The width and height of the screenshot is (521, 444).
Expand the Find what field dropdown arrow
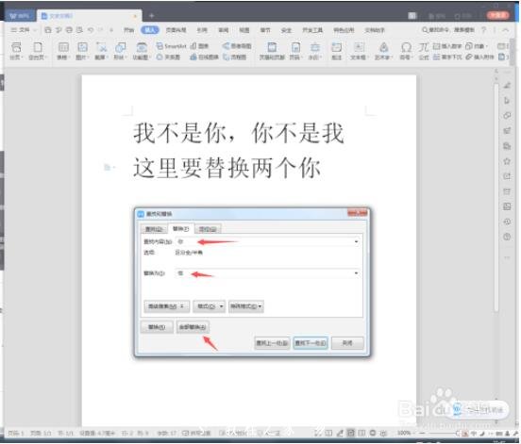[356, 241]
